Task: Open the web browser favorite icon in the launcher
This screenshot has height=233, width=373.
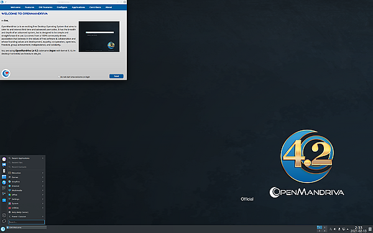Action: 4,182
